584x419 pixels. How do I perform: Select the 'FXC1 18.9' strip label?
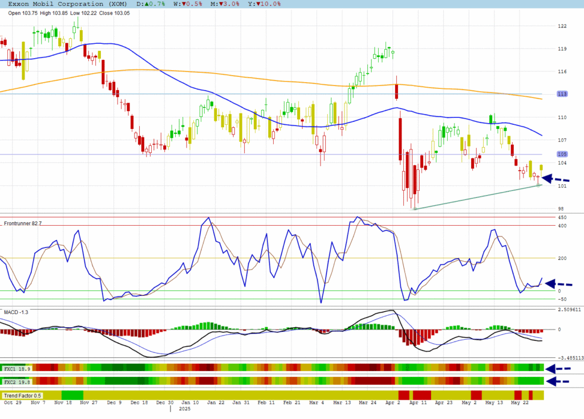(x=17, y=369)
